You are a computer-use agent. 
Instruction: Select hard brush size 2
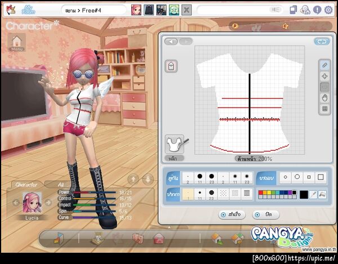188,178
